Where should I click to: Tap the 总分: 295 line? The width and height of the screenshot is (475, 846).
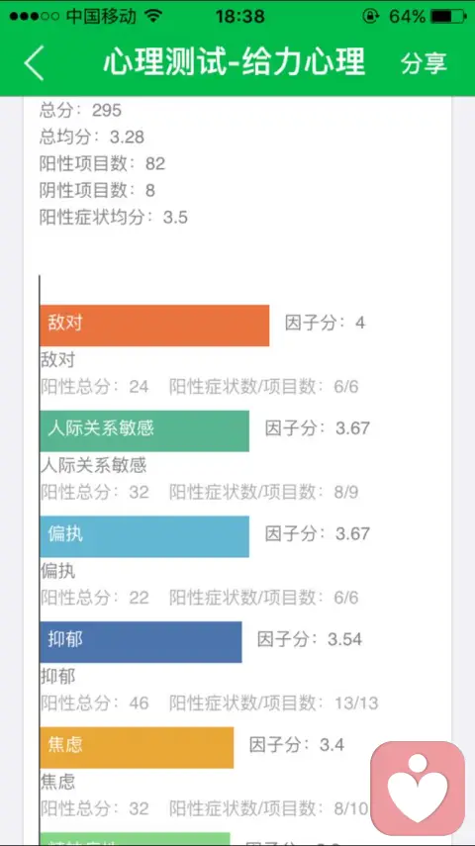coord(81,110)
